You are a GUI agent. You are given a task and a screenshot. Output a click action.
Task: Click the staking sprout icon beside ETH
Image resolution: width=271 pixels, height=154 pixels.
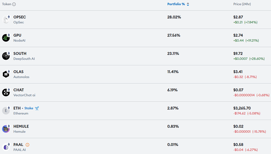pos(37,108)
